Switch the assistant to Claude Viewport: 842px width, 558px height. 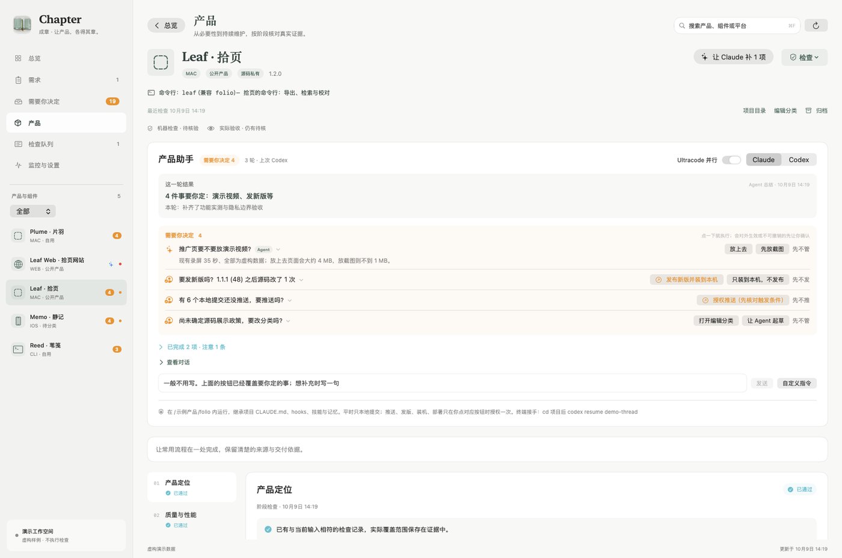pyautogui.click(x=763, y=160)
